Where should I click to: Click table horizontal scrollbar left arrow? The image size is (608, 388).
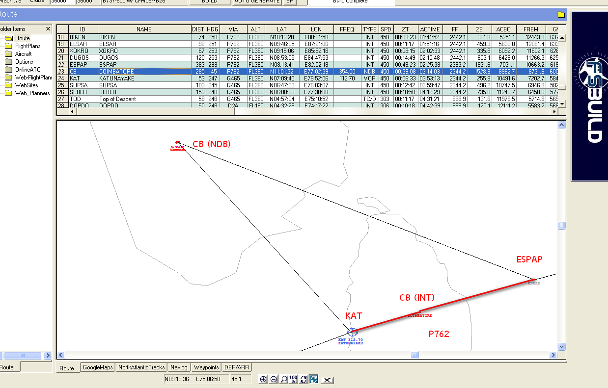[x=73, y=112]
